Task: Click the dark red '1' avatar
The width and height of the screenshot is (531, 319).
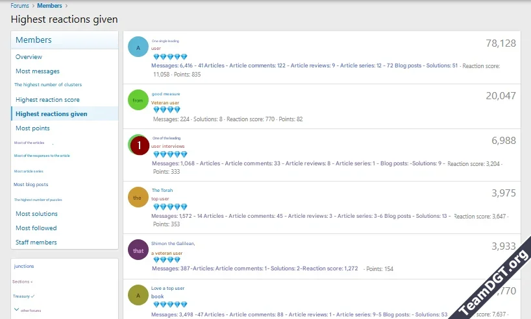Action: [x=140, y=145]
